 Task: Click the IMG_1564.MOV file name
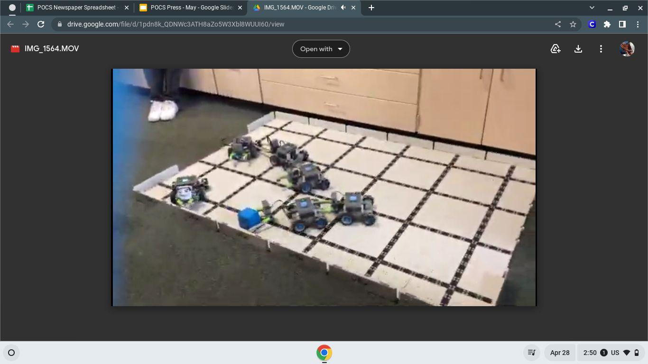point(52,49)
